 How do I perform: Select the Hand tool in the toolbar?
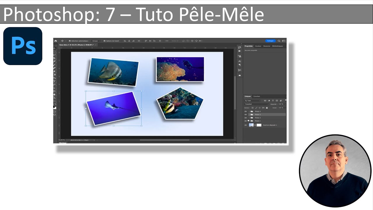(x=54, y=94)
